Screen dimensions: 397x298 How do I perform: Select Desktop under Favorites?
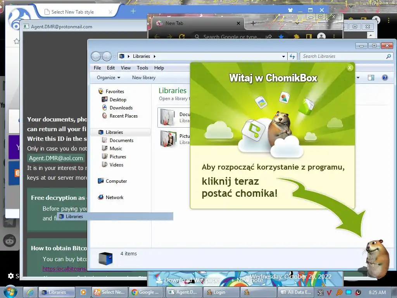coord(118,100)
